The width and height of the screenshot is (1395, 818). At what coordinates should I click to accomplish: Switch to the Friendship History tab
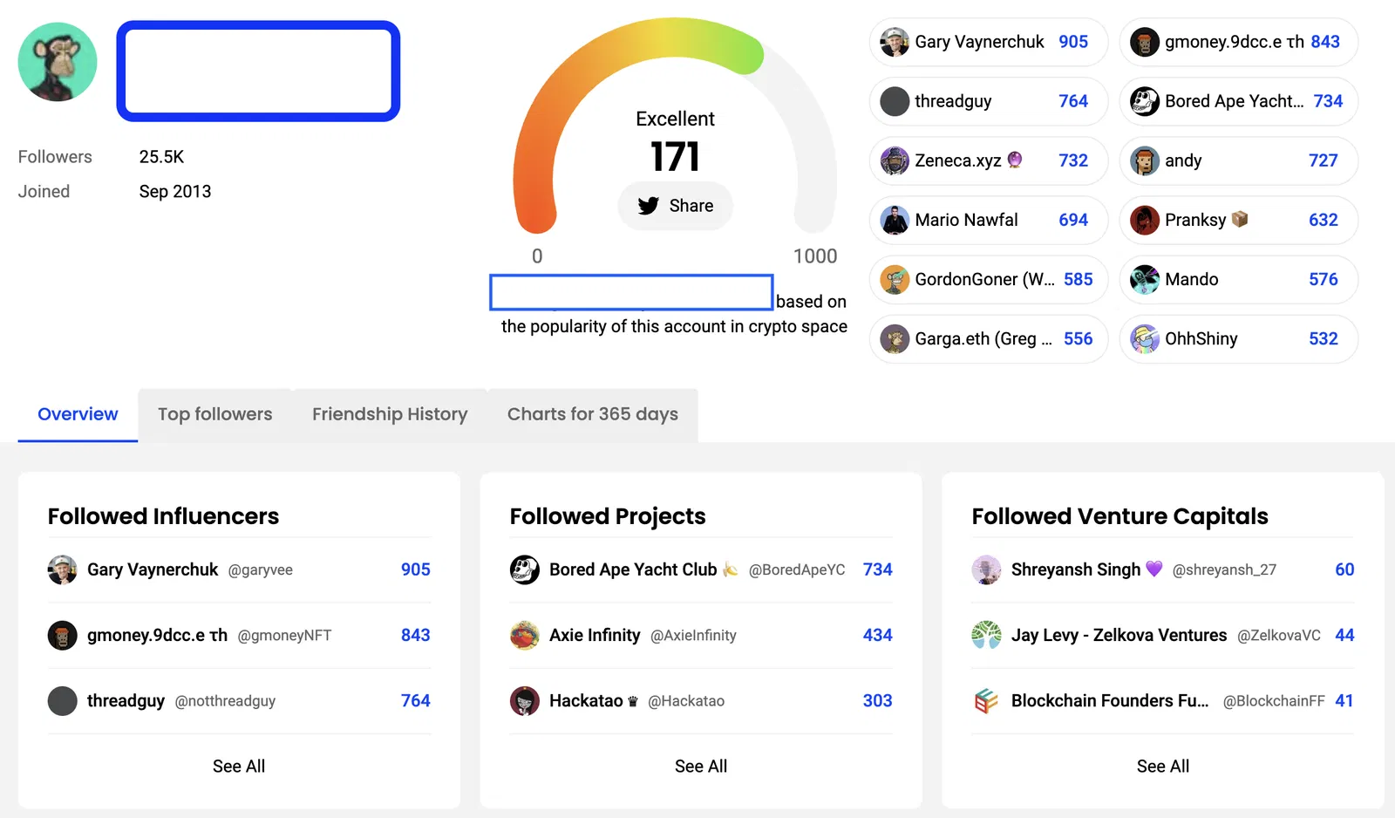[x=390, y=414]
